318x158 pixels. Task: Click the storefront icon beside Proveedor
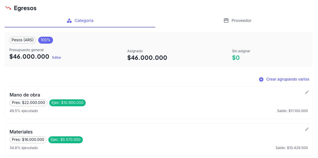226,21
